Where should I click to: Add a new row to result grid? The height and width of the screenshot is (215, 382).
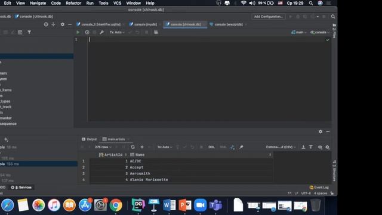(x=142, y=147)
